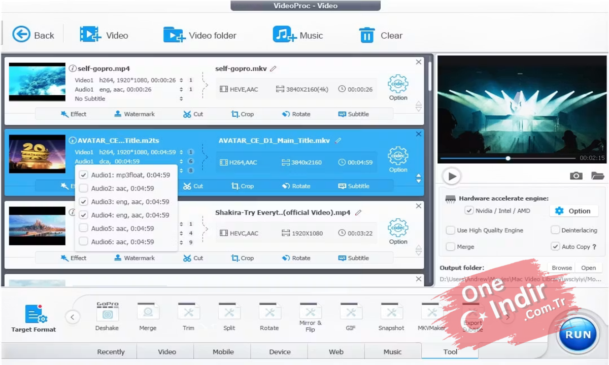Open codec Option for Shakira-Try Everything video

(x=398, y=232)
